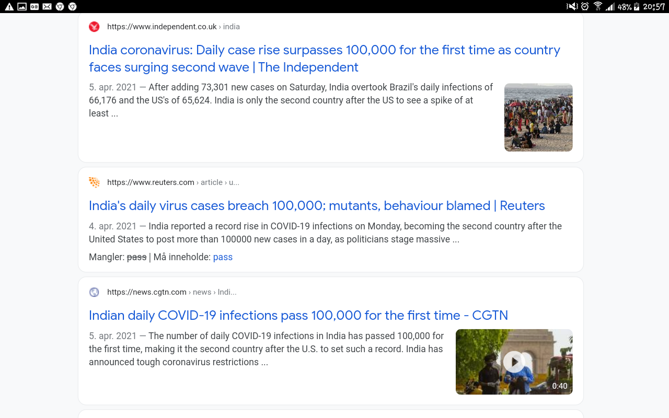Click 'pass' must-include link

(x=223, y=257)
